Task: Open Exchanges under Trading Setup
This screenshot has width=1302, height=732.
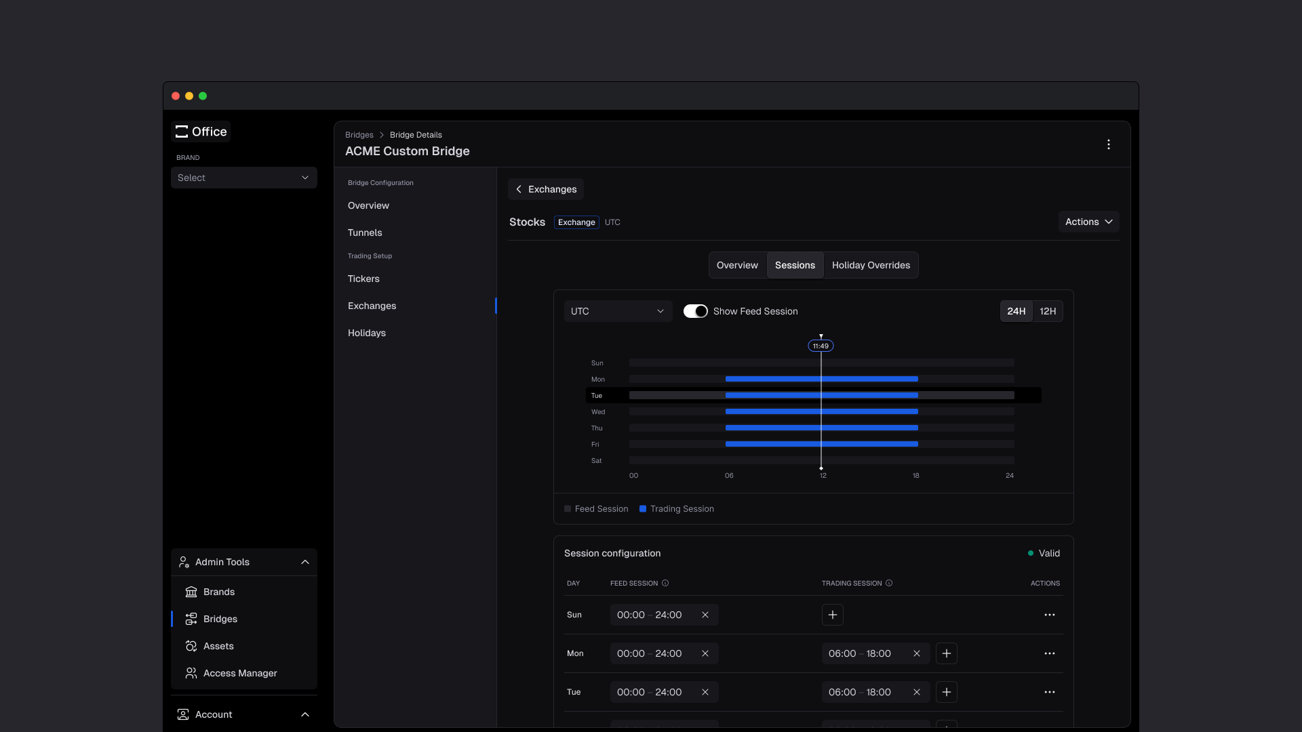Action: [372, 306]
